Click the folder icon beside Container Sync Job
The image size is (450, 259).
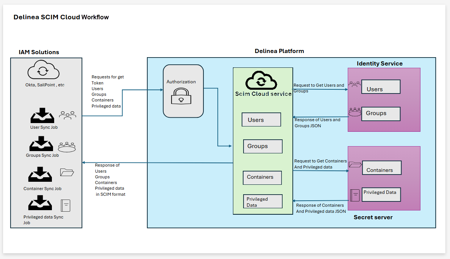point(67,172)
